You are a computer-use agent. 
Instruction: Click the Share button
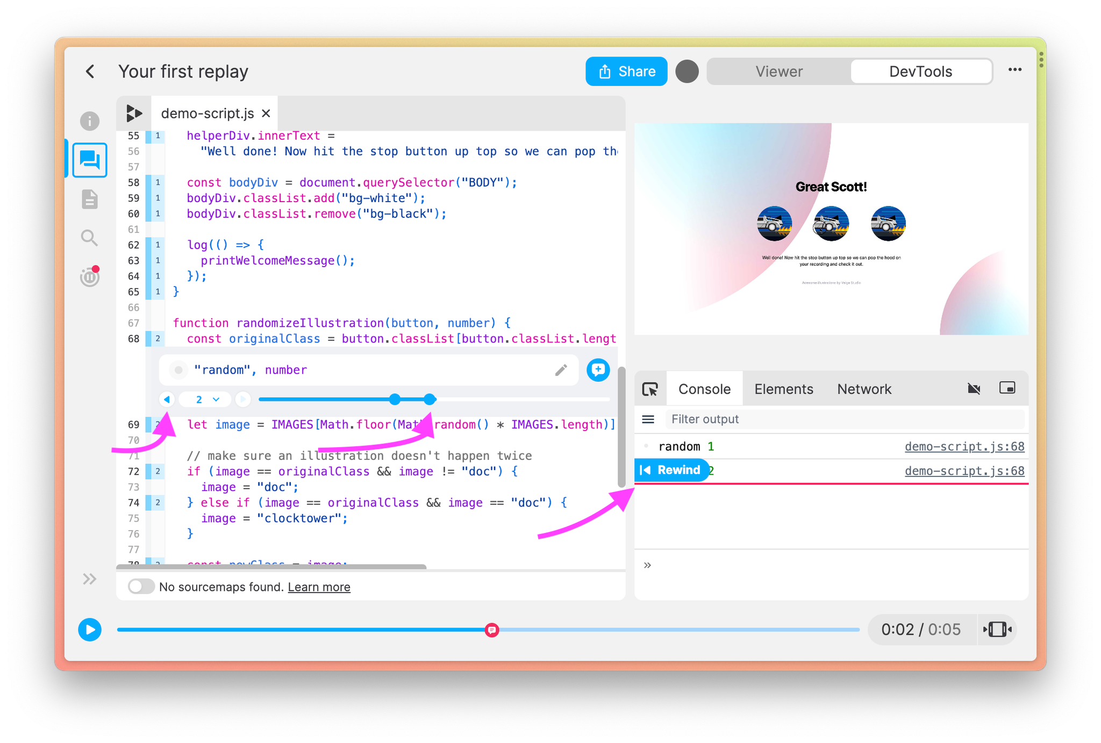626,72
